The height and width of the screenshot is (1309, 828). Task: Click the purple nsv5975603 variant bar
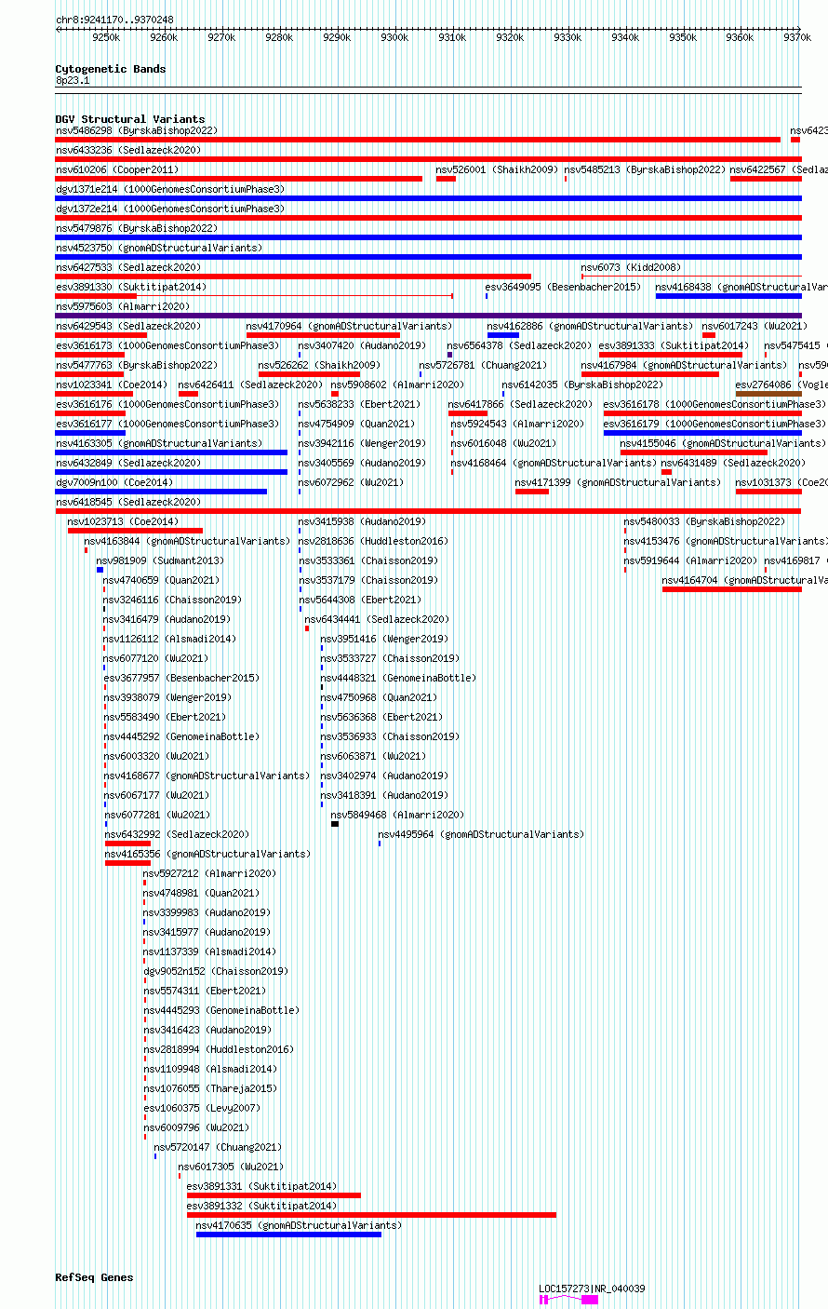(428, 316)
